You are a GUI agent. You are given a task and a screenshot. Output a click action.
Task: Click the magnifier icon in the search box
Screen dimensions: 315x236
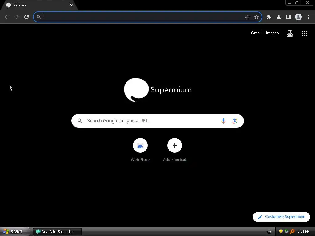(80, 121)
